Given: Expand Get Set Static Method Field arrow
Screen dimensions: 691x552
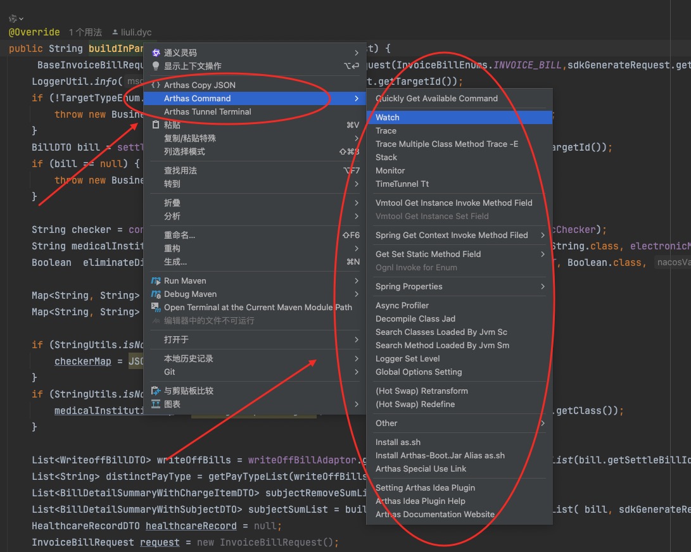Looking at the screenshot, I should coord(543,254).
